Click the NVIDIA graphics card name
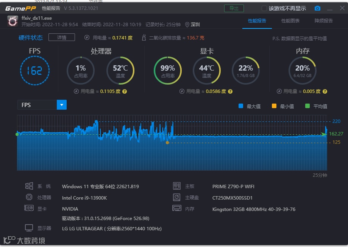 coord(70,209)
